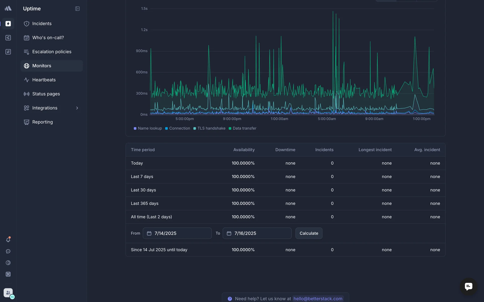Open the second left rail icon
The height and width of the screenshot is (302, 484).
point(8,38)
